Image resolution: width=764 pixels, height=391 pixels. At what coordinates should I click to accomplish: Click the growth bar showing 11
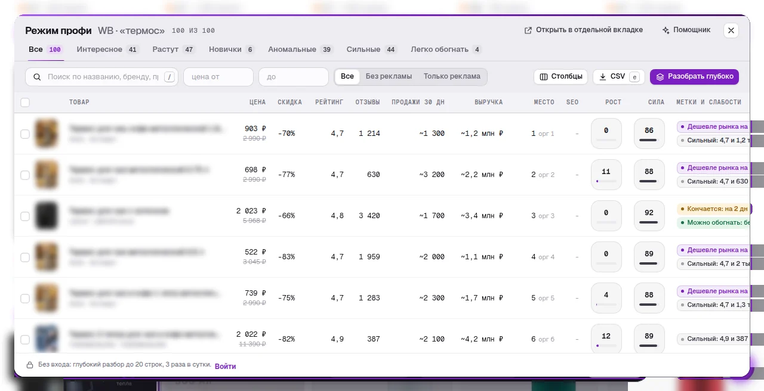pyautogui.click(x=606, y=175)
